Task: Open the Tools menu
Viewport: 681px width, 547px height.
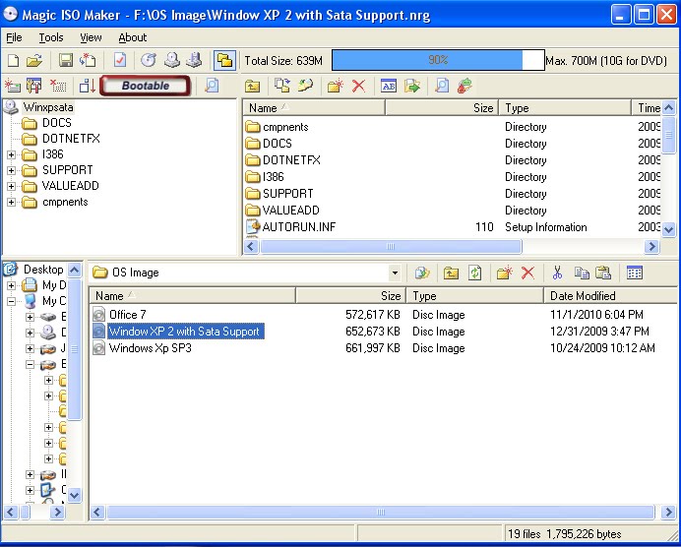Action: pos(51,37)
